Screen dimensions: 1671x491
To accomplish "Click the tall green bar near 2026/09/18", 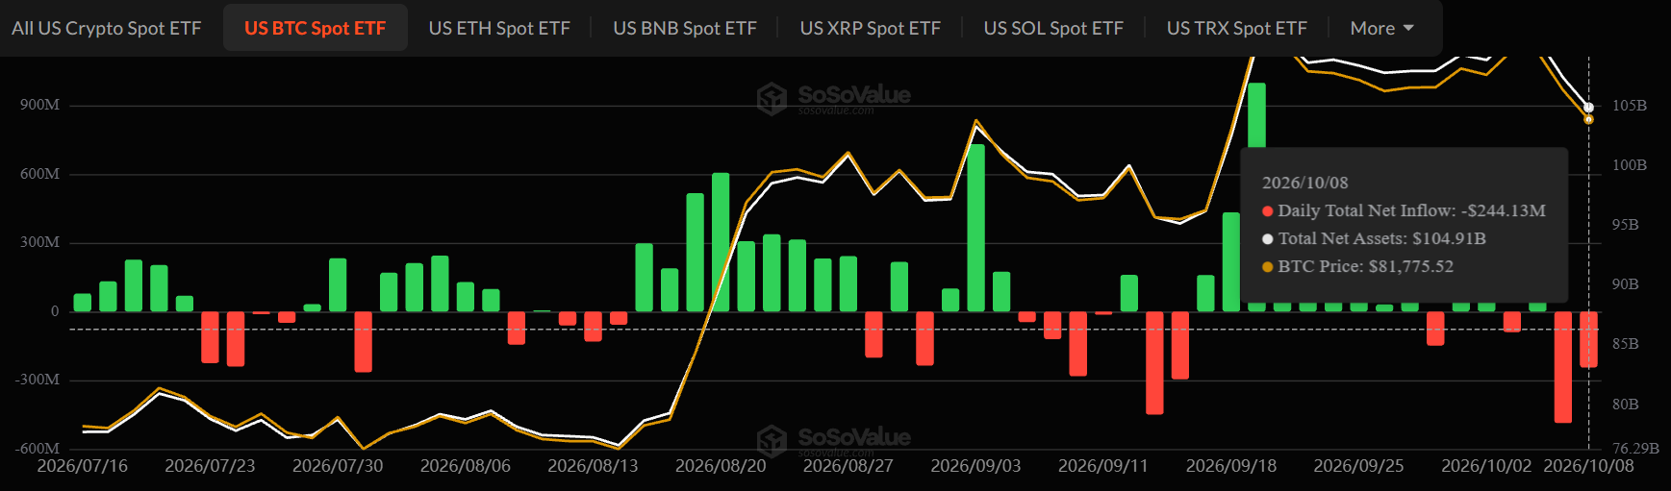I will (1256, 197).
